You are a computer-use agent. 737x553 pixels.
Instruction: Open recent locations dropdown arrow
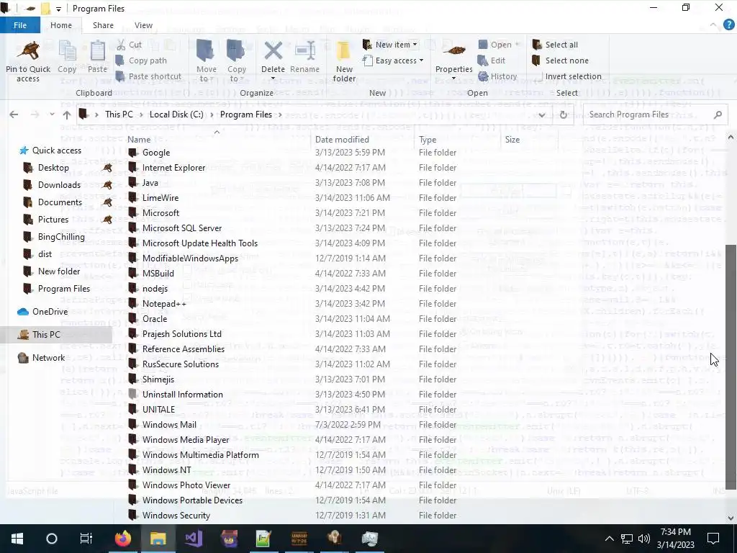(x=52, y=114)
